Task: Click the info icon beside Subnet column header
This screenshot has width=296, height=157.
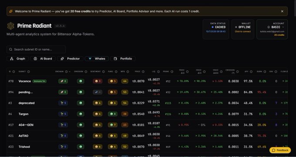Action: pyautogui.click(x=28, y=72)
